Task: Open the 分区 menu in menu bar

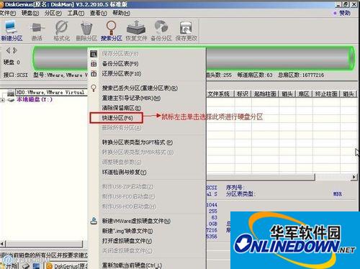Action: click(x=53, y=13)
